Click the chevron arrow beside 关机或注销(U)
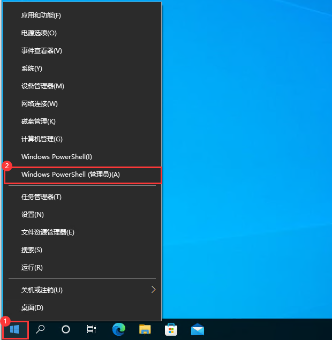 153,290
